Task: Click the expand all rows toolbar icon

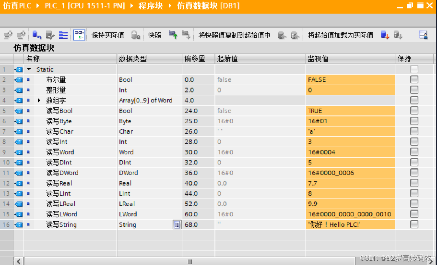Action: [63, 35]
